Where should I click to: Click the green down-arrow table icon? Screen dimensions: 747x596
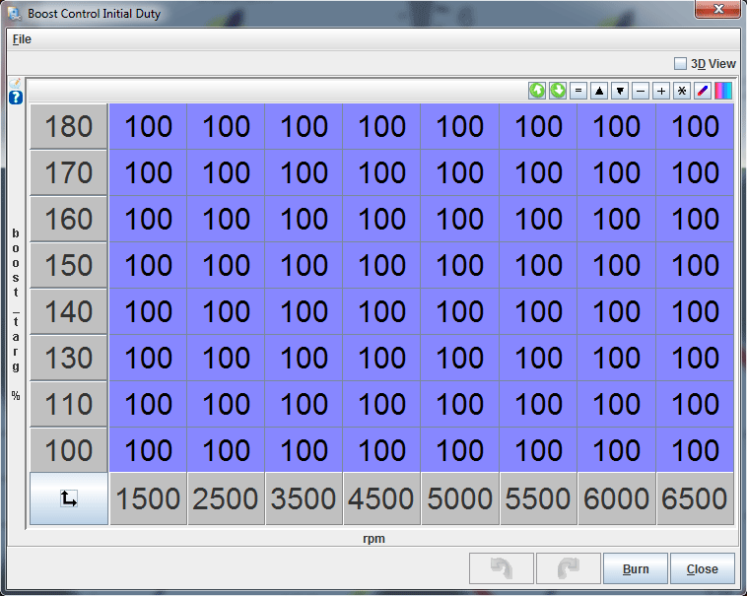click(x=558, y=91)
